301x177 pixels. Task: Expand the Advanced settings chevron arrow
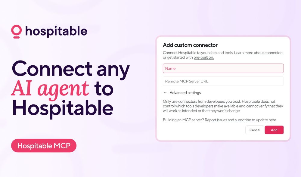(165, 93)
